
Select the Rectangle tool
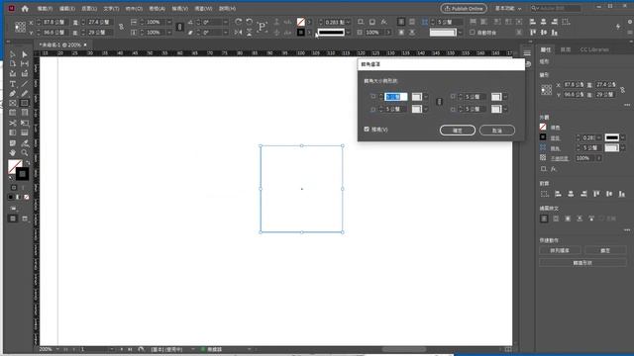(25, 103)
